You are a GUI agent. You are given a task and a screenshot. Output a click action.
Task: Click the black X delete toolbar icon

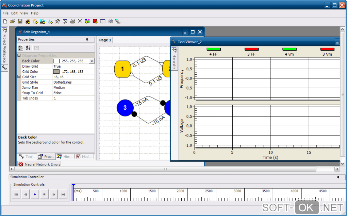click(80, 21)
